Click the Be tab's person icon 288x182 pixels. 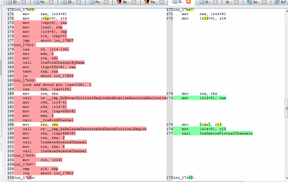[119, 2]
